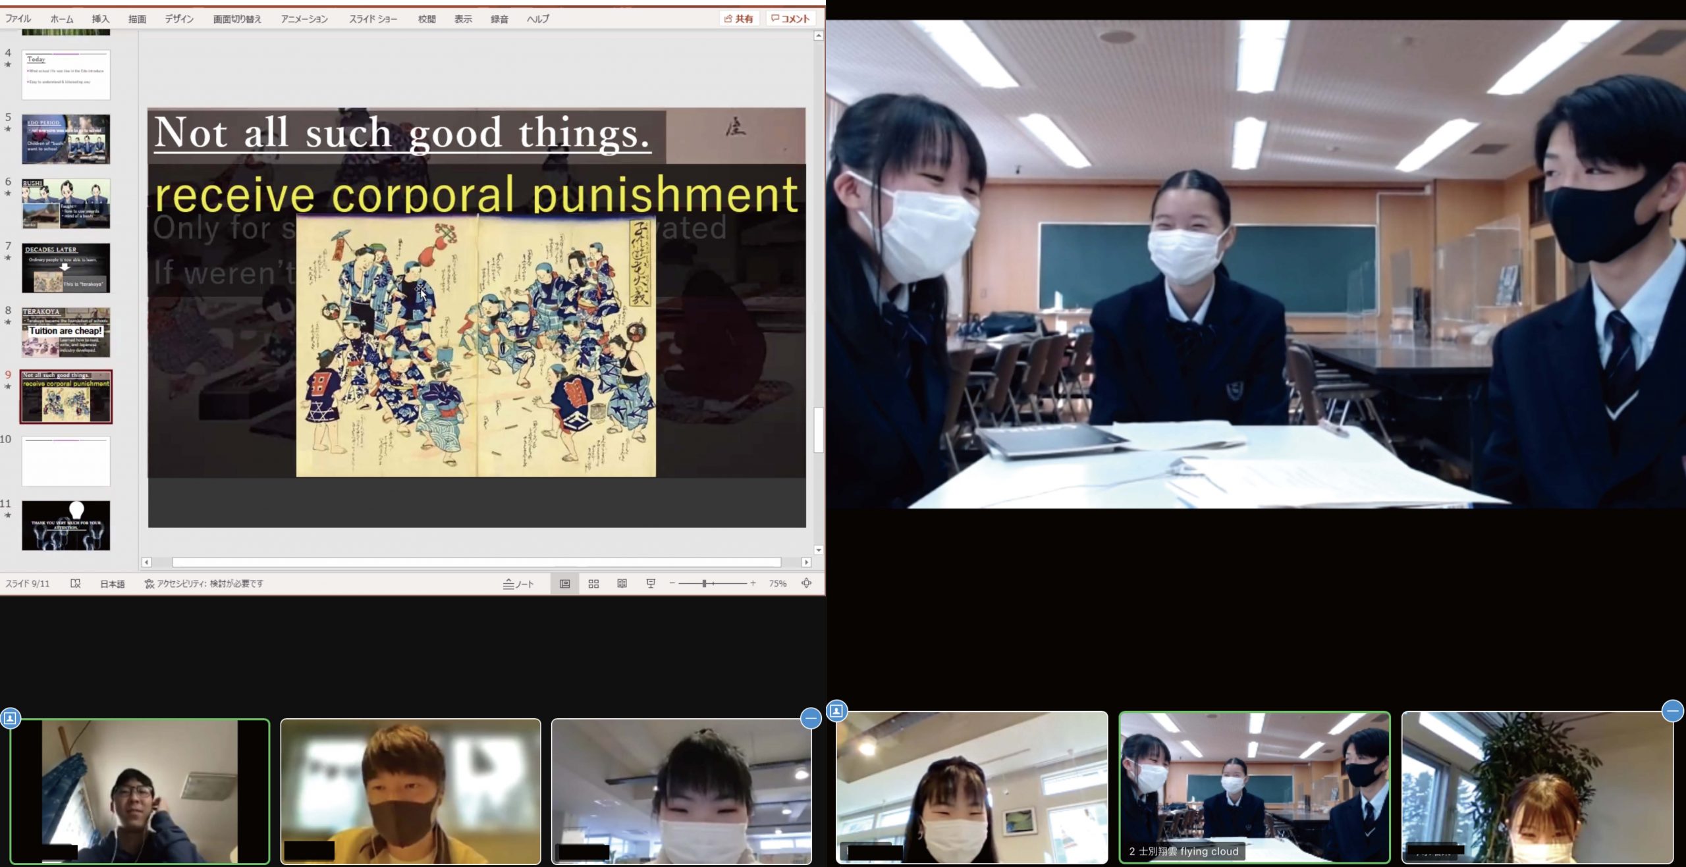Toggle the ノート notes pane
Image resolution: width=1686 pixels, height=867 pixels.
click(518, 584)
